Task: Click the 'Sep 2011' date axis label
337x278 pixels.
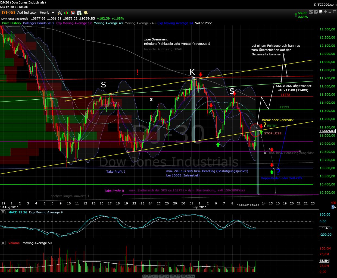Action: tap(199, 207)
